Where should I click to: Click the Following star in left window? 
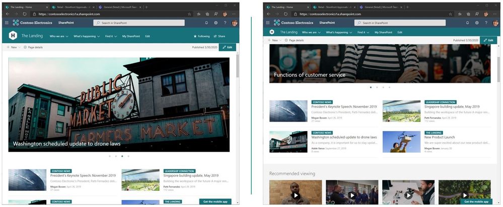(195, 37)
